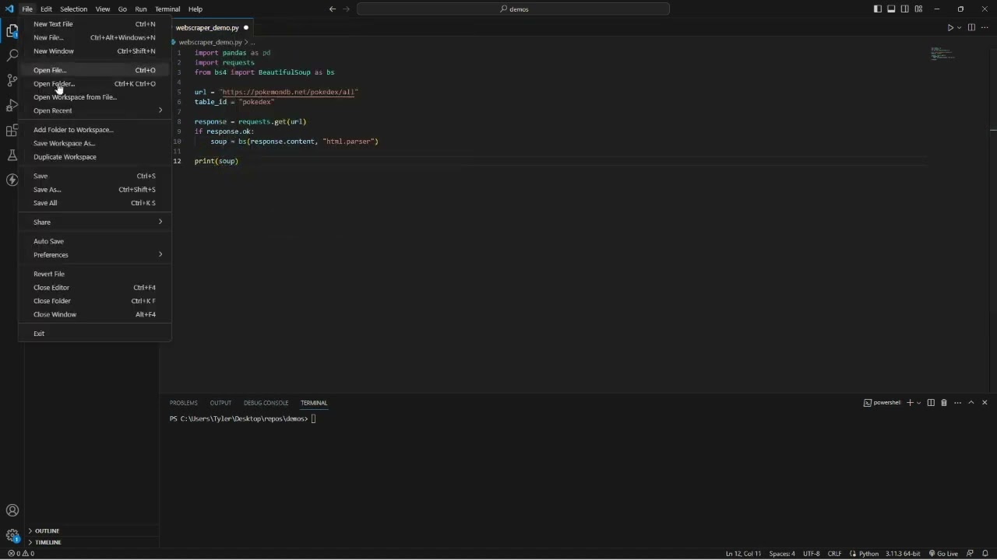Toggle the secondary side bar layout icon
This screenshot has width=997, height=560.
(904, 9)
